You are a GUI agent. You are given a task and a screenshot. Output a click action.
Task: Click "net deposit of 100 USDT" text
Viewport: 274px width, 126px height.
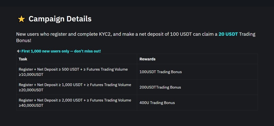click(x=161, y=35)
